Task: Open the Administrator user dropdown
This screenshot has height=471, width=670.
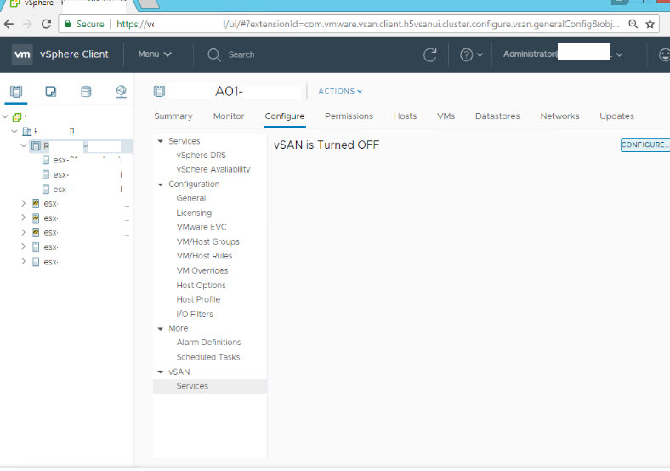Action: pos(562,54)
